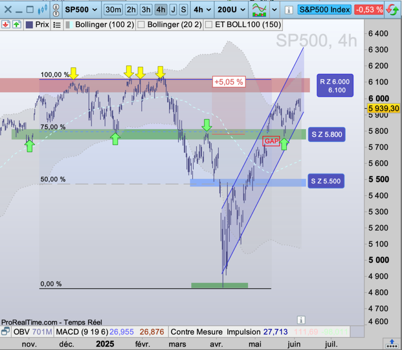Click the yellow 5 939,30 price tag
402x350 pixels.
(384, 109)
